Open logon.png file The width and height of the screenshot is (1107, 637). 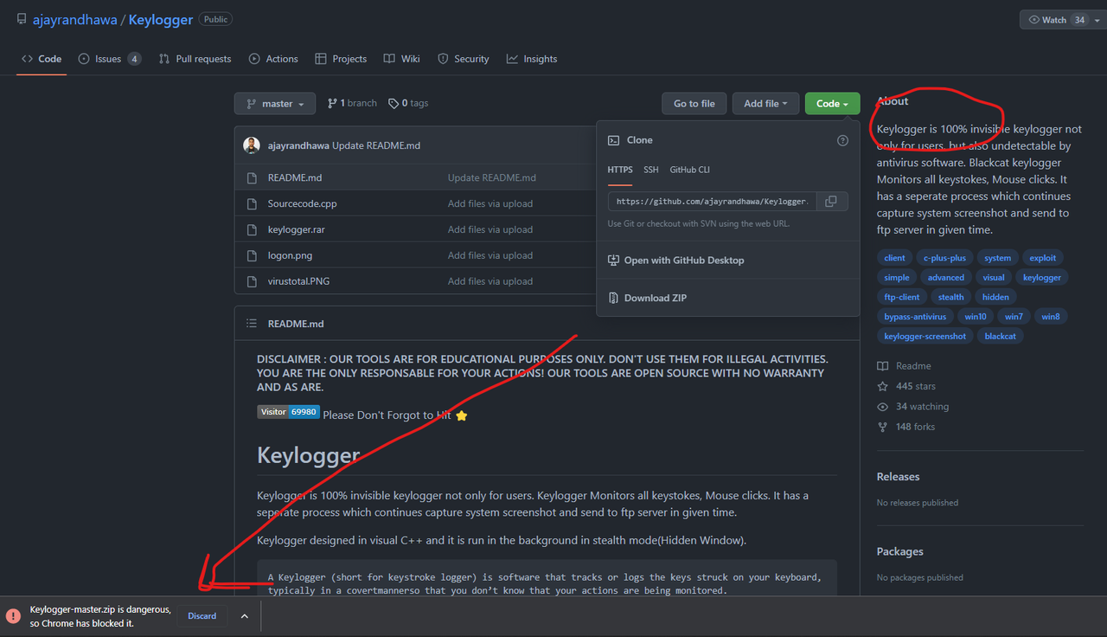point(291,255)
